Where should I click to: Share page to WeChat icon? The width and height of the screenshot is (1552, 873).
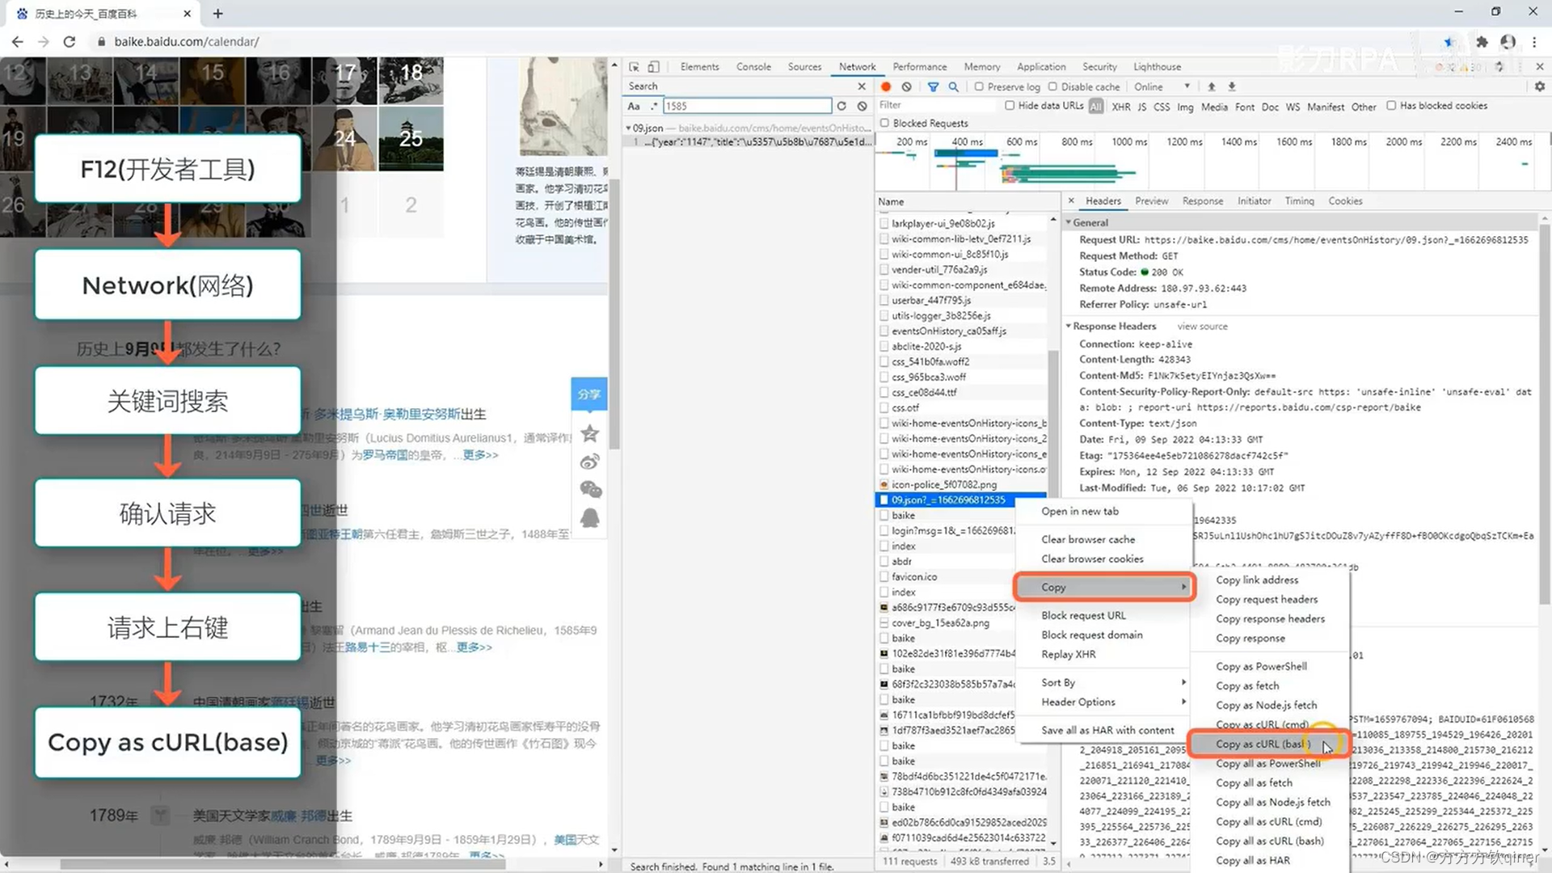point(591,489)
